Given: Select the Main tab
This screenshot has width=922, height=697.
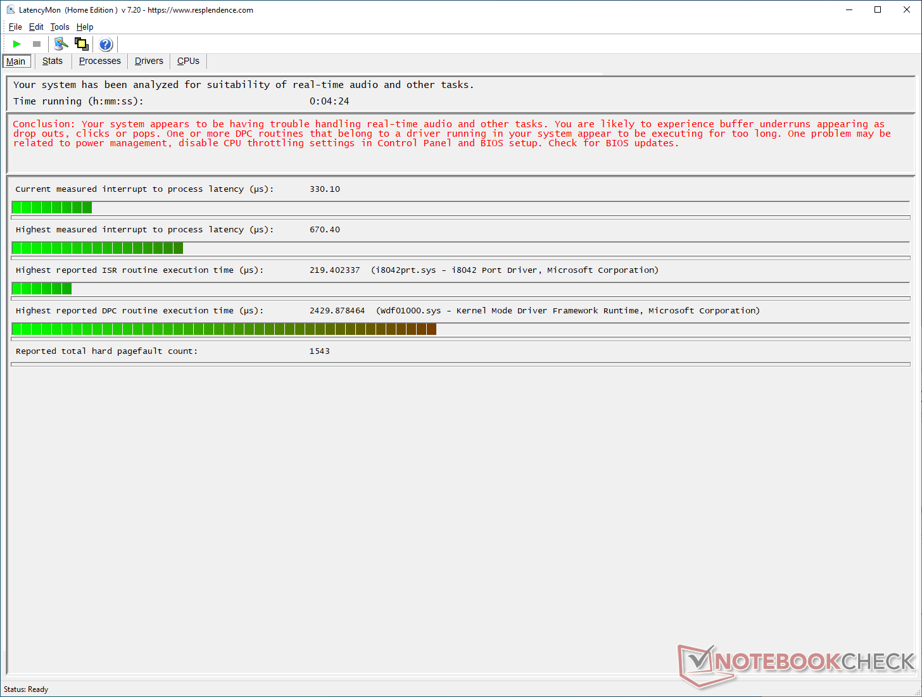Looking at the screenshot, I should click(x=16, y=61).
